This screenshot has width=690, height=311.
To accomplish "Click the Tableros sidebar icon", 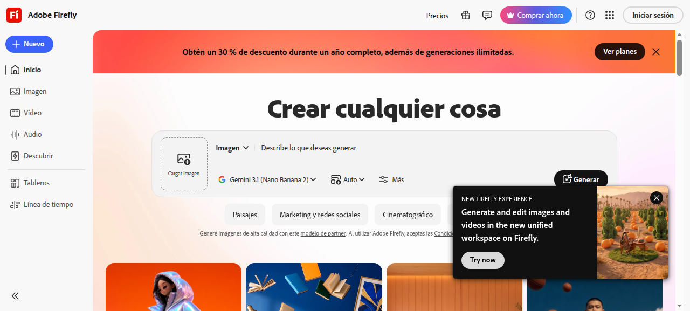I will pyautogui.click(x=15, y=183).
